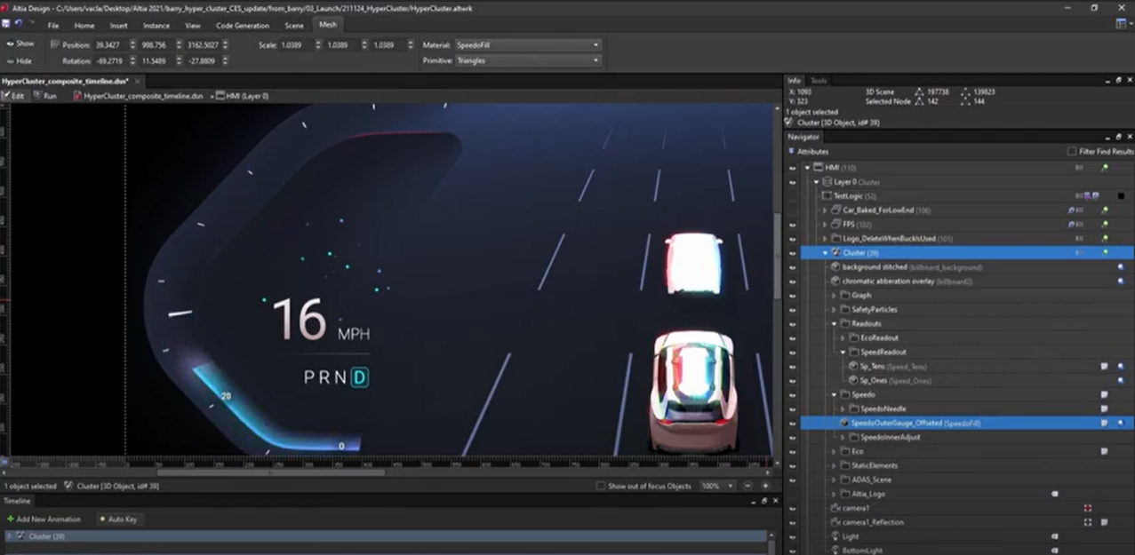Click the first Position value field
1135x555 pixels.
[x=110, y=44]
